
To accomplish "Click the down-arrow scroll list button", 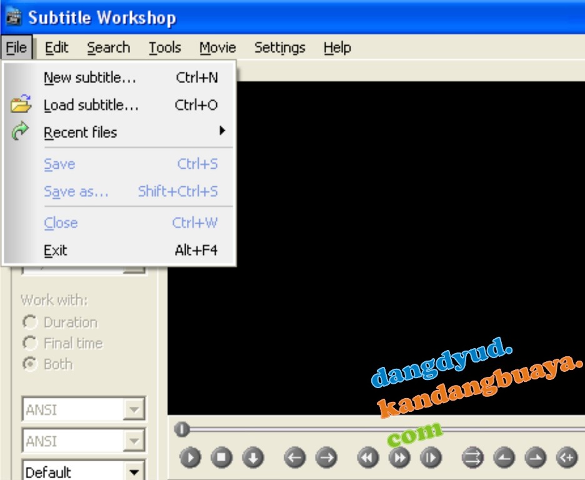I will pyautogui.click(x=253, y=457).
